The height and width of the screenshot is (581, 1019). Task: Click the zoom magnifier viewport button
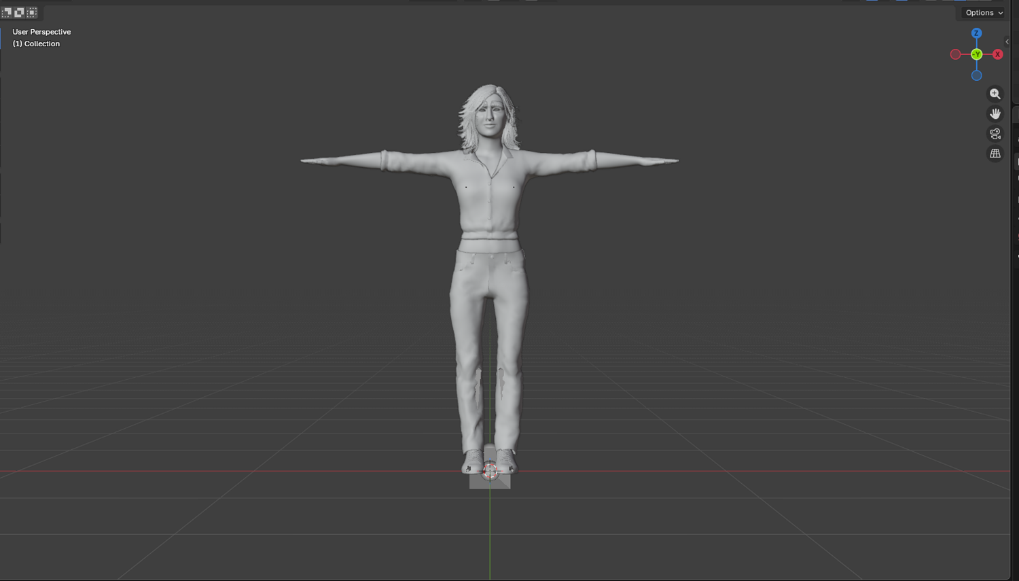(x=995, y=94)
